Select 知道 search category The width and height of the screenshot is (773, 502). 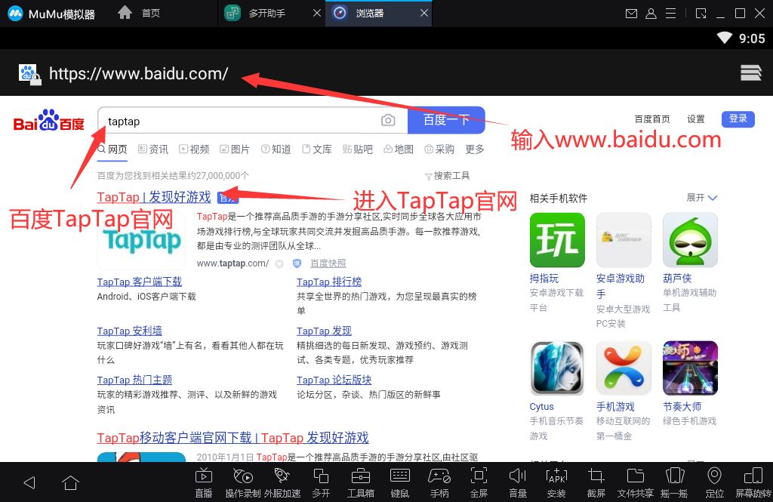(276, 149)
